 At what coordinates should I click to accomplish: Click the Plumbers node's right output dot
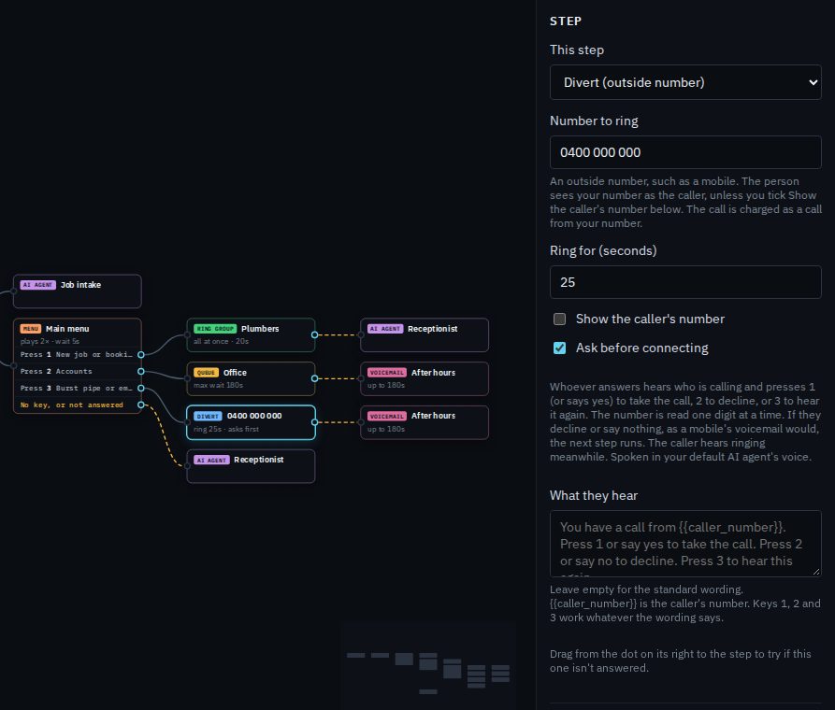pyautogui.click(x=315, y=334)
